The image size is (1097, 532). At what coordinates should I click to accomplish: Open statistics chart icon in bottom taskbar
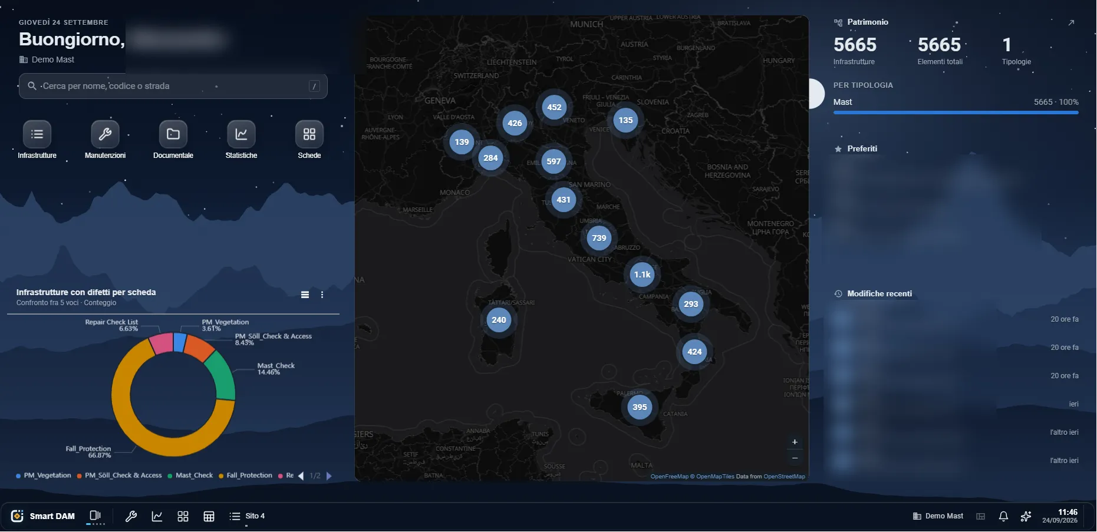pyautogui.click(x=157, y=516)
